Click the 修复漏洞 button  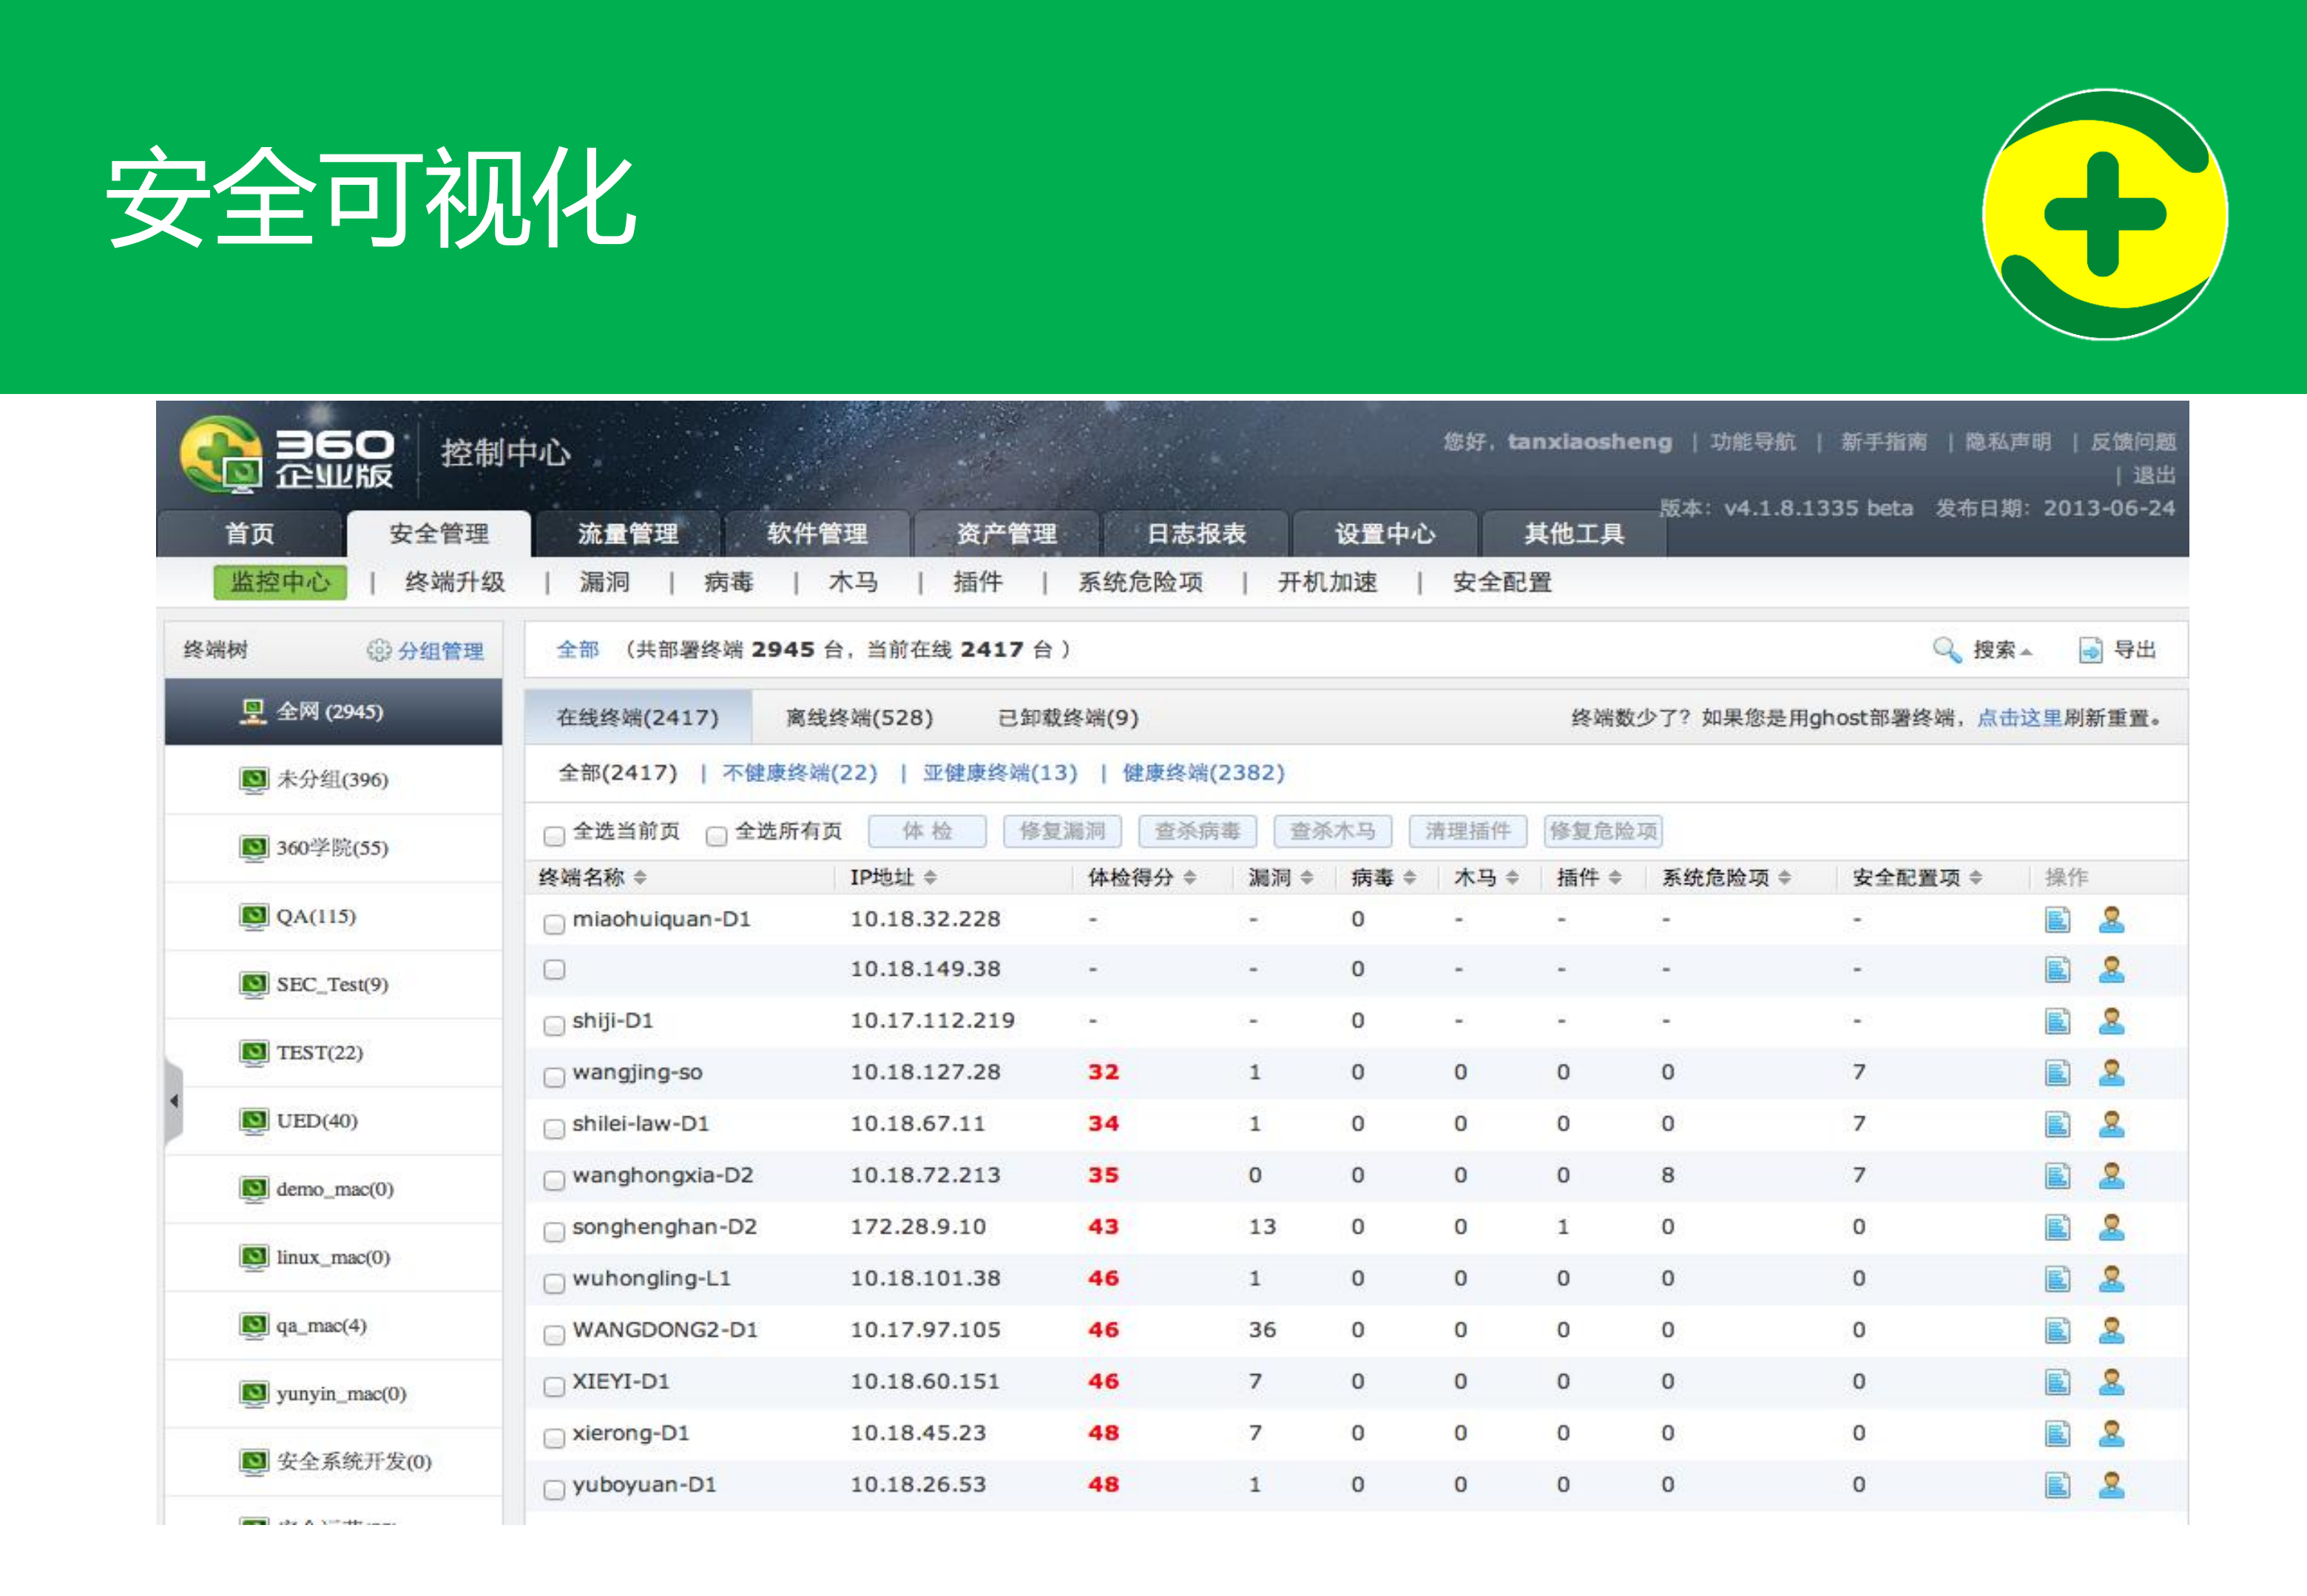click(1065, 831)
